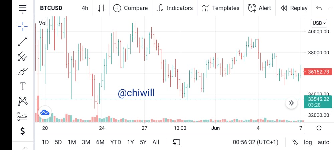Select the crosshair cursor tool
334x150 pixels.
click(23, 26)
